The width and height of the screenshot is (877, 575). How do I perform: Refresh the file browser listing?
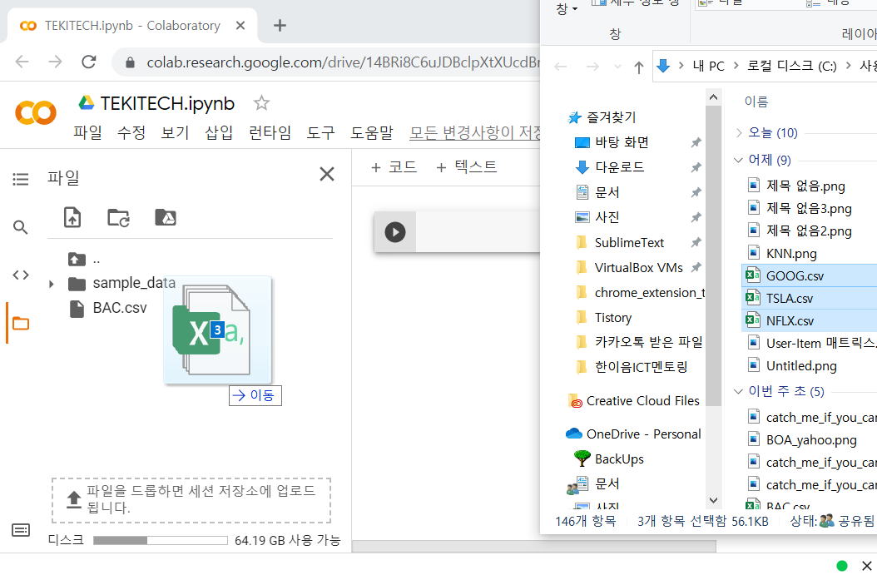tap(119, 217)
